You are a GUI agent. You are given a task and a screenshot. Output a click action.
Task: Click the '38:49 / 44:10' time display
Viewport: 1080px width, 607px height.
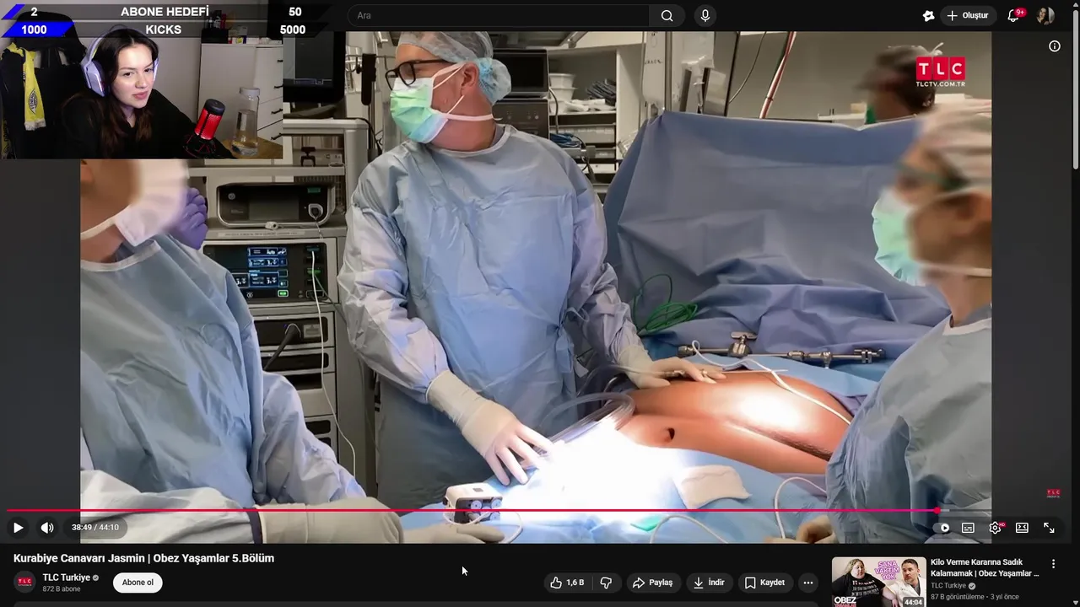94,528
